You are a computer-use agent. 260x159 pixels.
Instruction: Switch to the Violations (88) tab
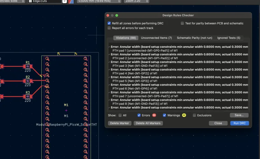[126, 38]
